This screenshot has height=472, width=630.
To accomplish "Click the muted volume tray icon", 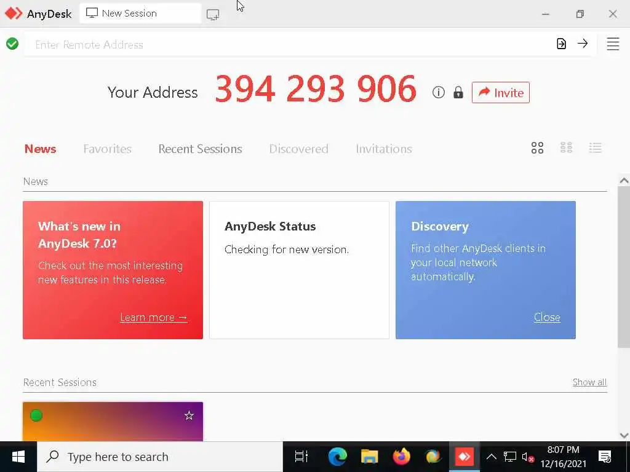I will coord(528,457).
